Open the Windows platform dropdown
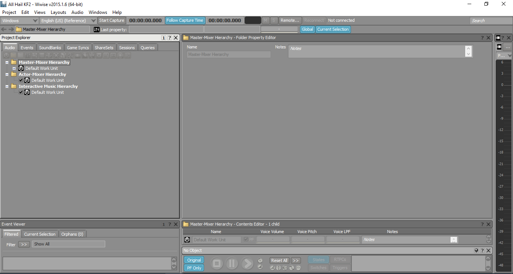The height and width of the screenshot is (274, 513). pos(20,21)
